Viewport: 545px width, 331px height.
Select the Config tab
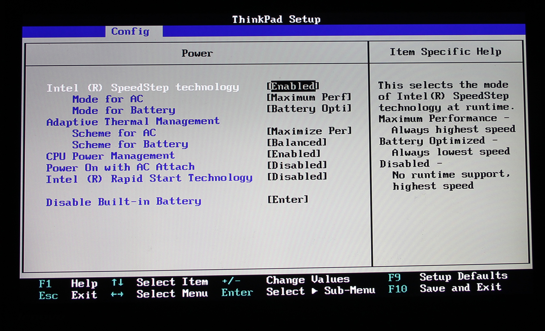point(130,32)
